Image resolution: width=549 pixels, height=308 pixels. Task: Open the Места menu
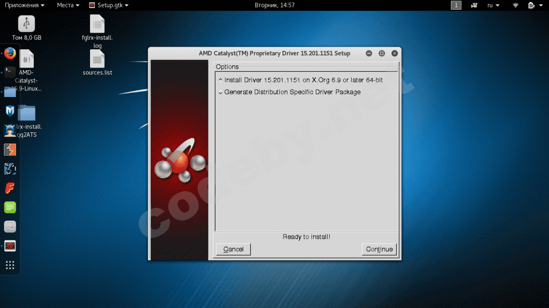(x=68, y=5)
